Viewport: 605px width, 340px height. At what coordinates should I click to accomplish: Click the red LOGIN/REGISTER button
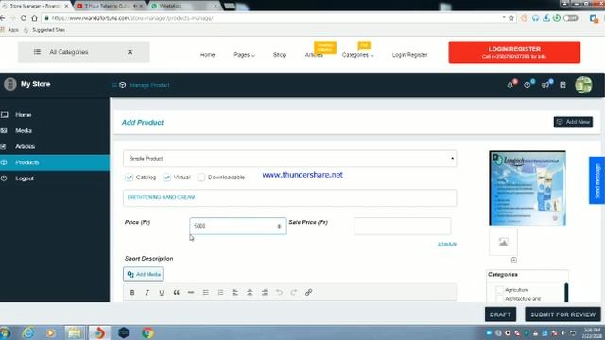[514, 53]
